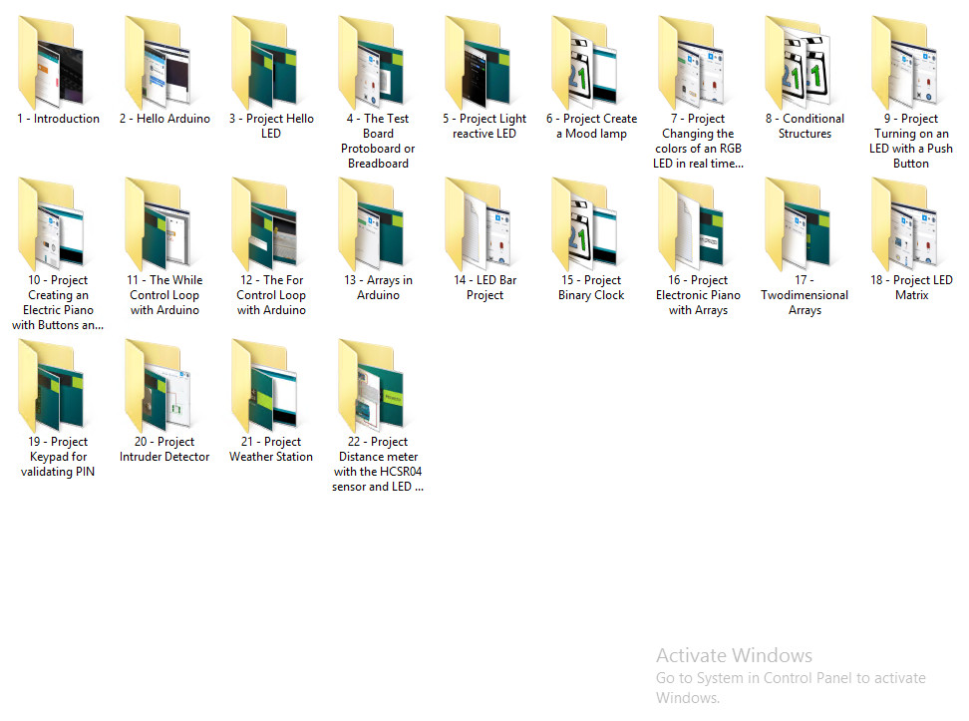Click the '17 - Twodimensional Arrays' label

805,295
